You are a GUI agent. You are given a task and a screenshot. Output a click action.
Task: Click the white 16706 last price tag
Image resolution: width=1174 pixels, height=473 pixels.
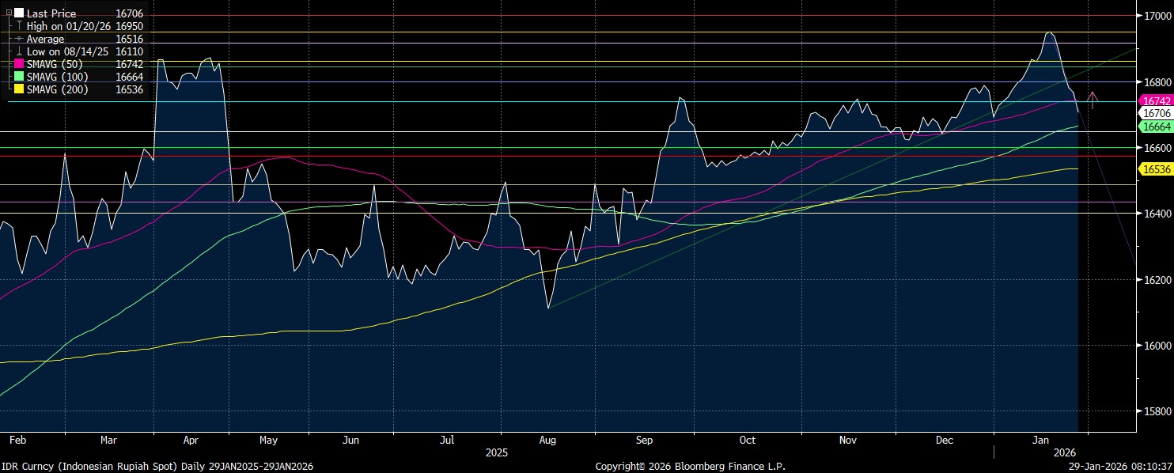pos(1154,114)
